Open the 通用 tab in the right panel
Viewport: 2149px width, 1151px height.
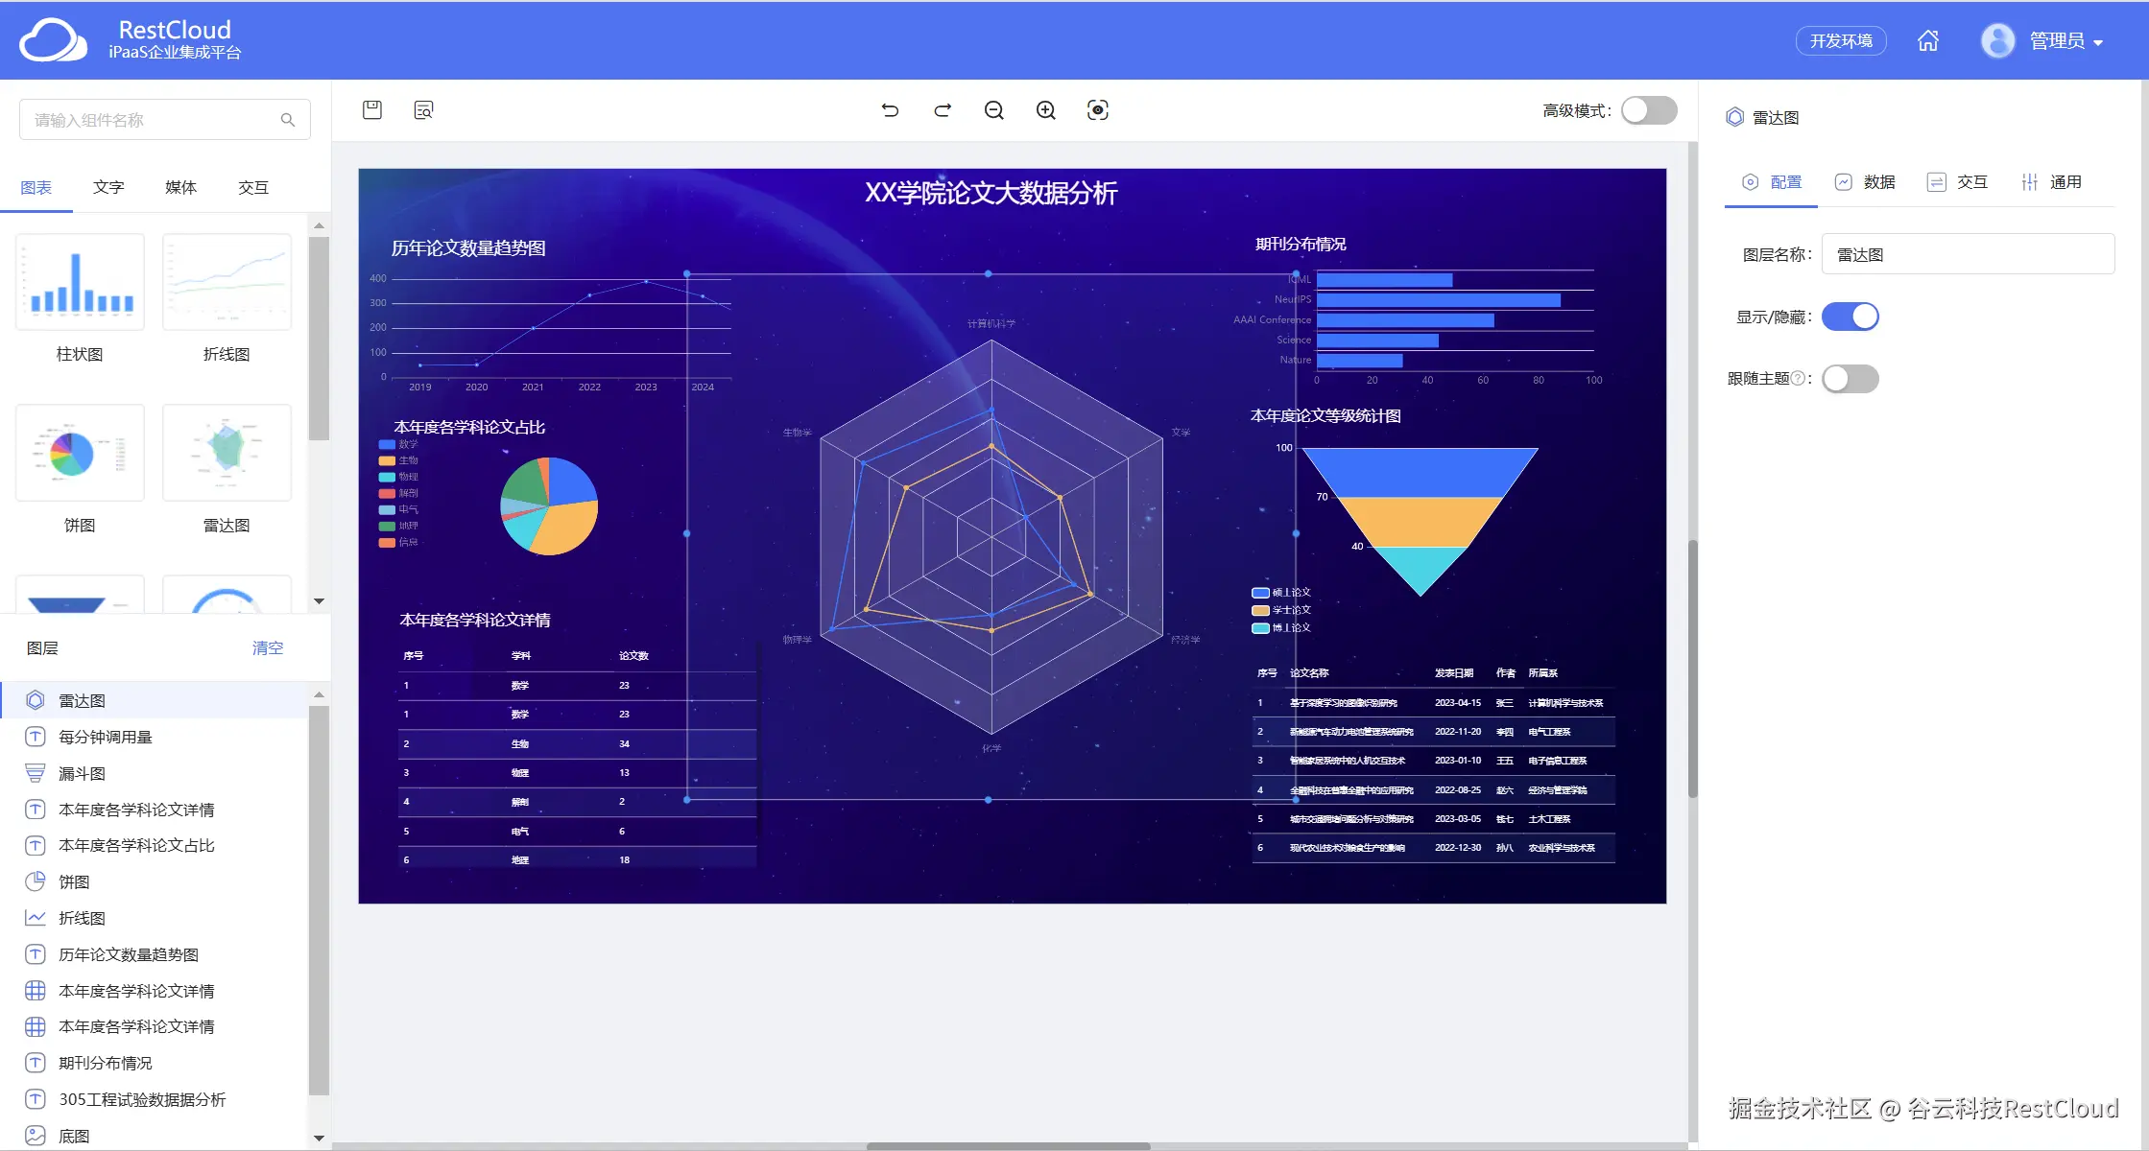pos(2051,182)
